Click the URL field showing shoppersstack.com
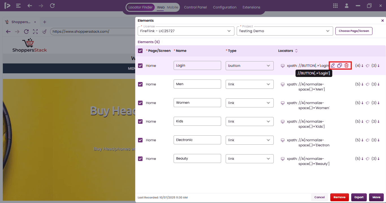Image resolution: width=386 pixels, height=203 pixels. pos(93,32)
